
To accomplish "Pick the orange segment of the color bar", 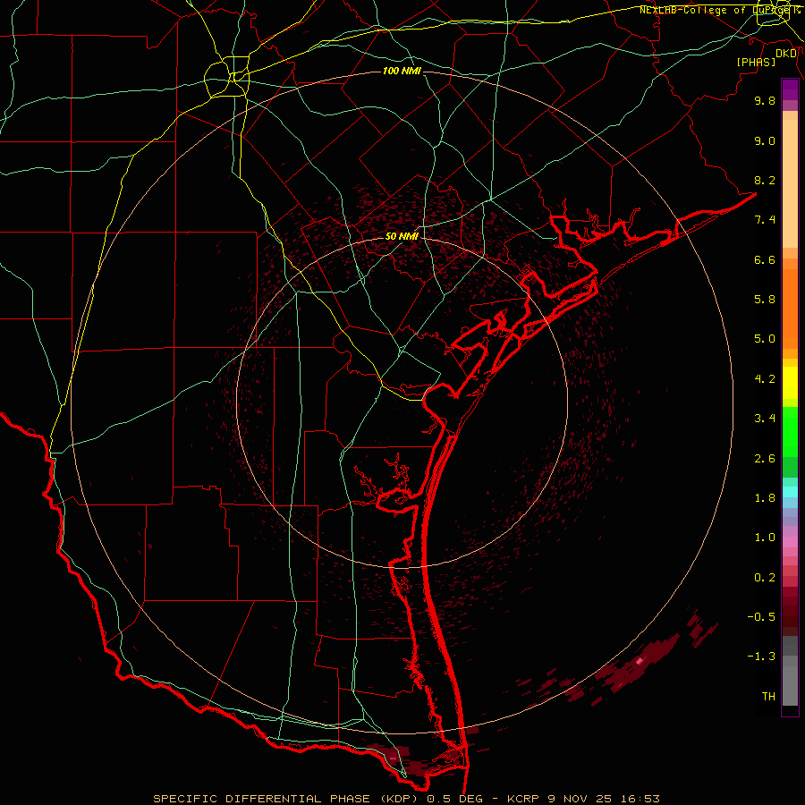I will pyautogui.click(x=790, y=309).
